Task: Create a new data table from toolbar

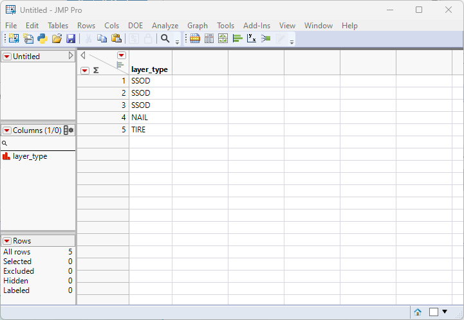Action: [x=14, y=39]
